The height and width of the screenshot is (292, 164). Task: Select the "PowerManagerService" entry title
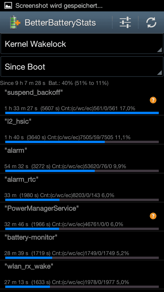click(42, 208)
